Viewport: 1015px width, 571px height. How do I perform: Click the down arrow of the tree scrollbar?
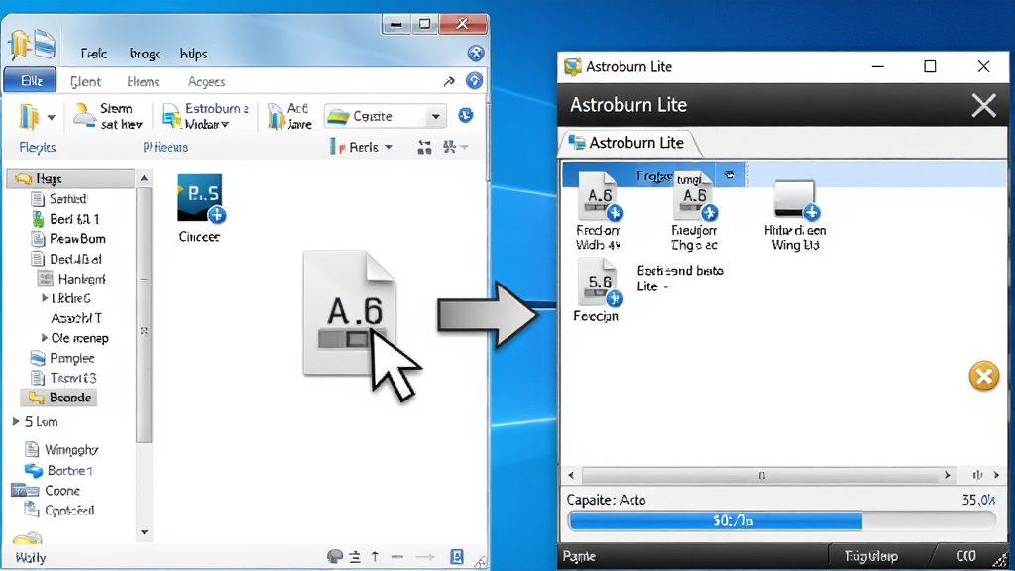coord(145,532)
